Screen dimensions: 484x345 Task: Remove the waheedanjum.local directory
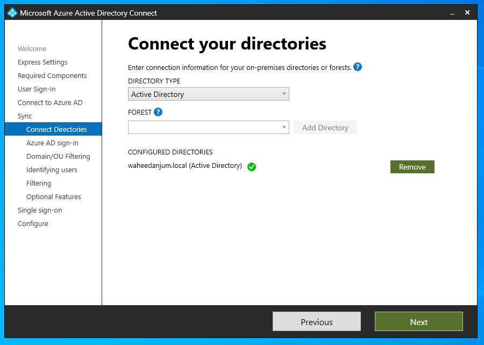(x=412, y=167)
